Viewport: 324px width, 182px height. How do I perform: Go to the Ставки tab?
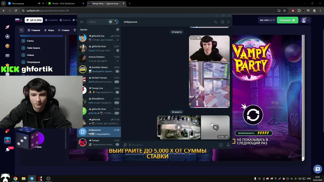pos(64,30)
